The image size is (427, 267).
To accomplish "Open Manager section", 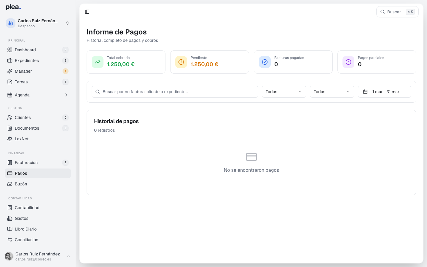I will click(38, 71).
